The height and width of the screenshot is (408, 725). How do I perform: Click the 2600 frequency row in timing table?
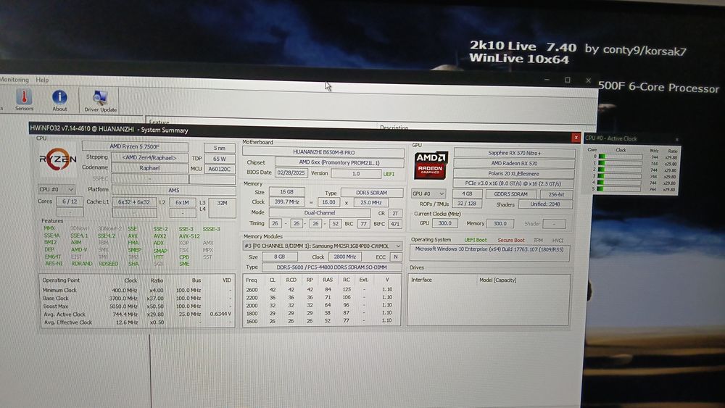320,290
